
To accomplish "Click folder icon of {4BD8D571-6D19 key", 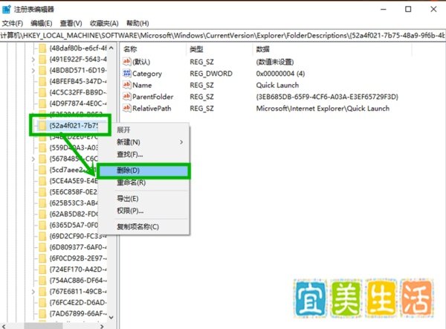I will (42, 71).
